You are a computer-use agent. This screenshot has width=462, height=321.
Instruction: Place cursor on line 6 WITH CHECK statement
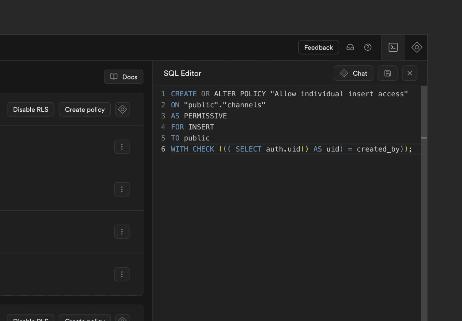tap(291, 149)
